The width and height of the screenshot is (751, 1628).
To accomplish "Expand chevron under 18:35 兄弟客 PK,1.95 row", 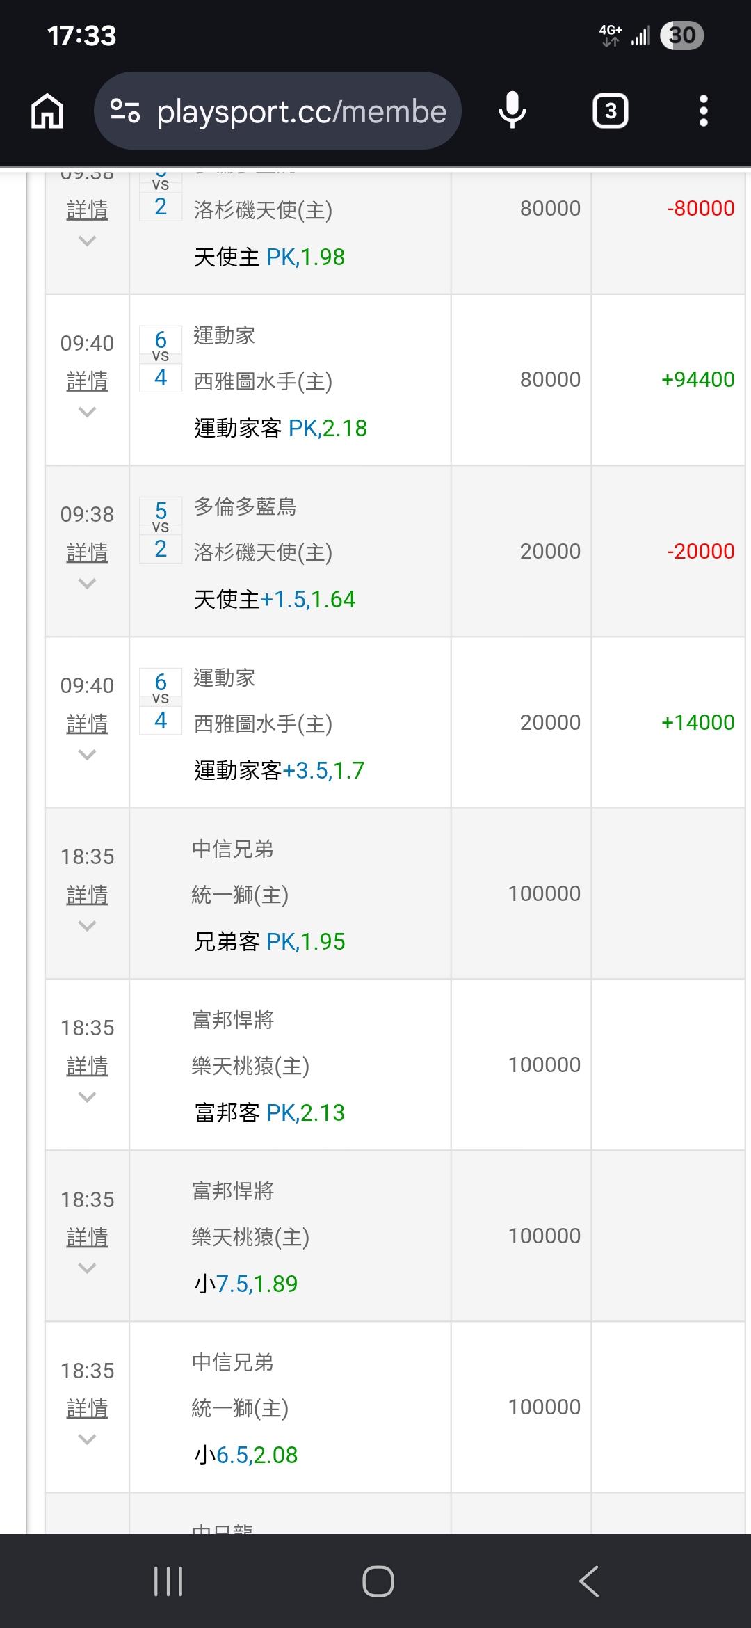I will [x=87, y=925].
